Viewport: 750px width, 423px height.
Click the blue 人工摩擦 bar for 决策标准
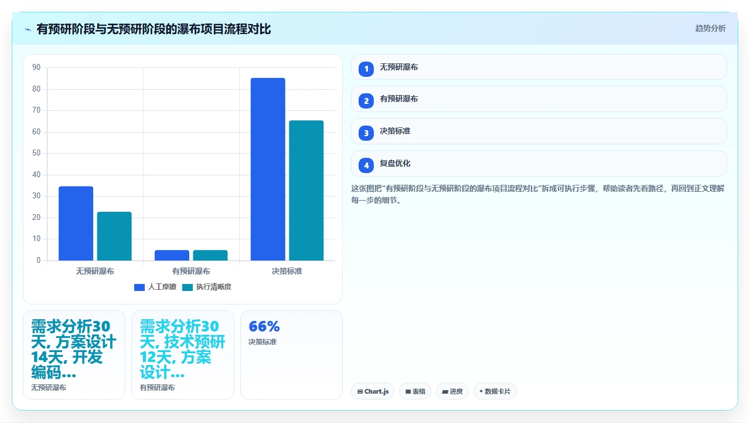click(x=268, y=169)
